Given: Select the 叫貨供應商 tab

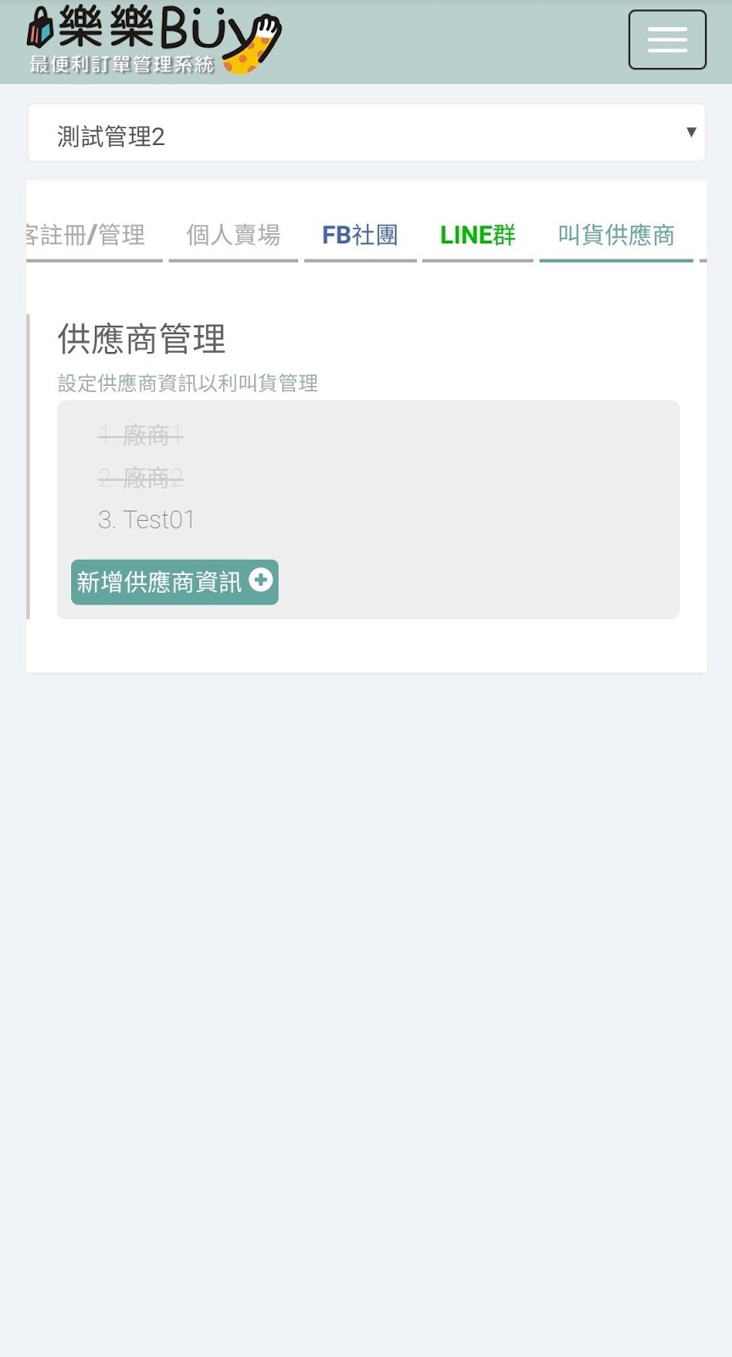Looking at the screenshot, I should point(616,235).
